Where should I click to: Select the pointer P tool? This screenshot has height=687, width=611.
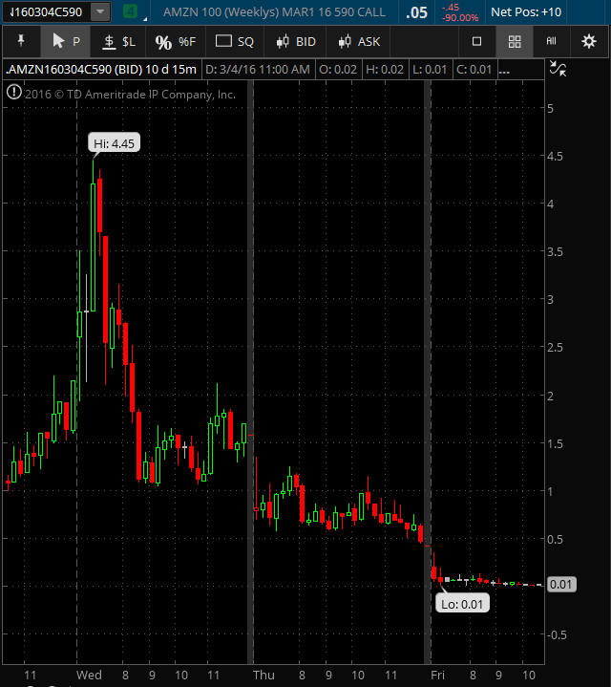point(66,42)
